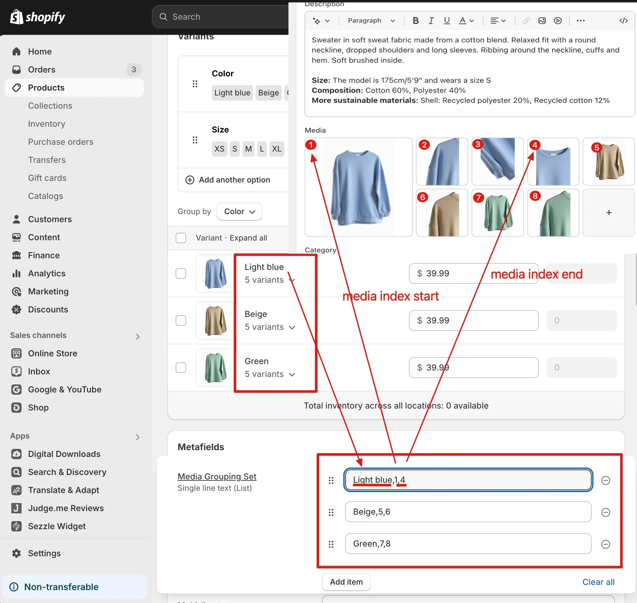This screenshot has width=637, height=603.
Task: Open the text alignment dropdown
Action: point(498,21)
